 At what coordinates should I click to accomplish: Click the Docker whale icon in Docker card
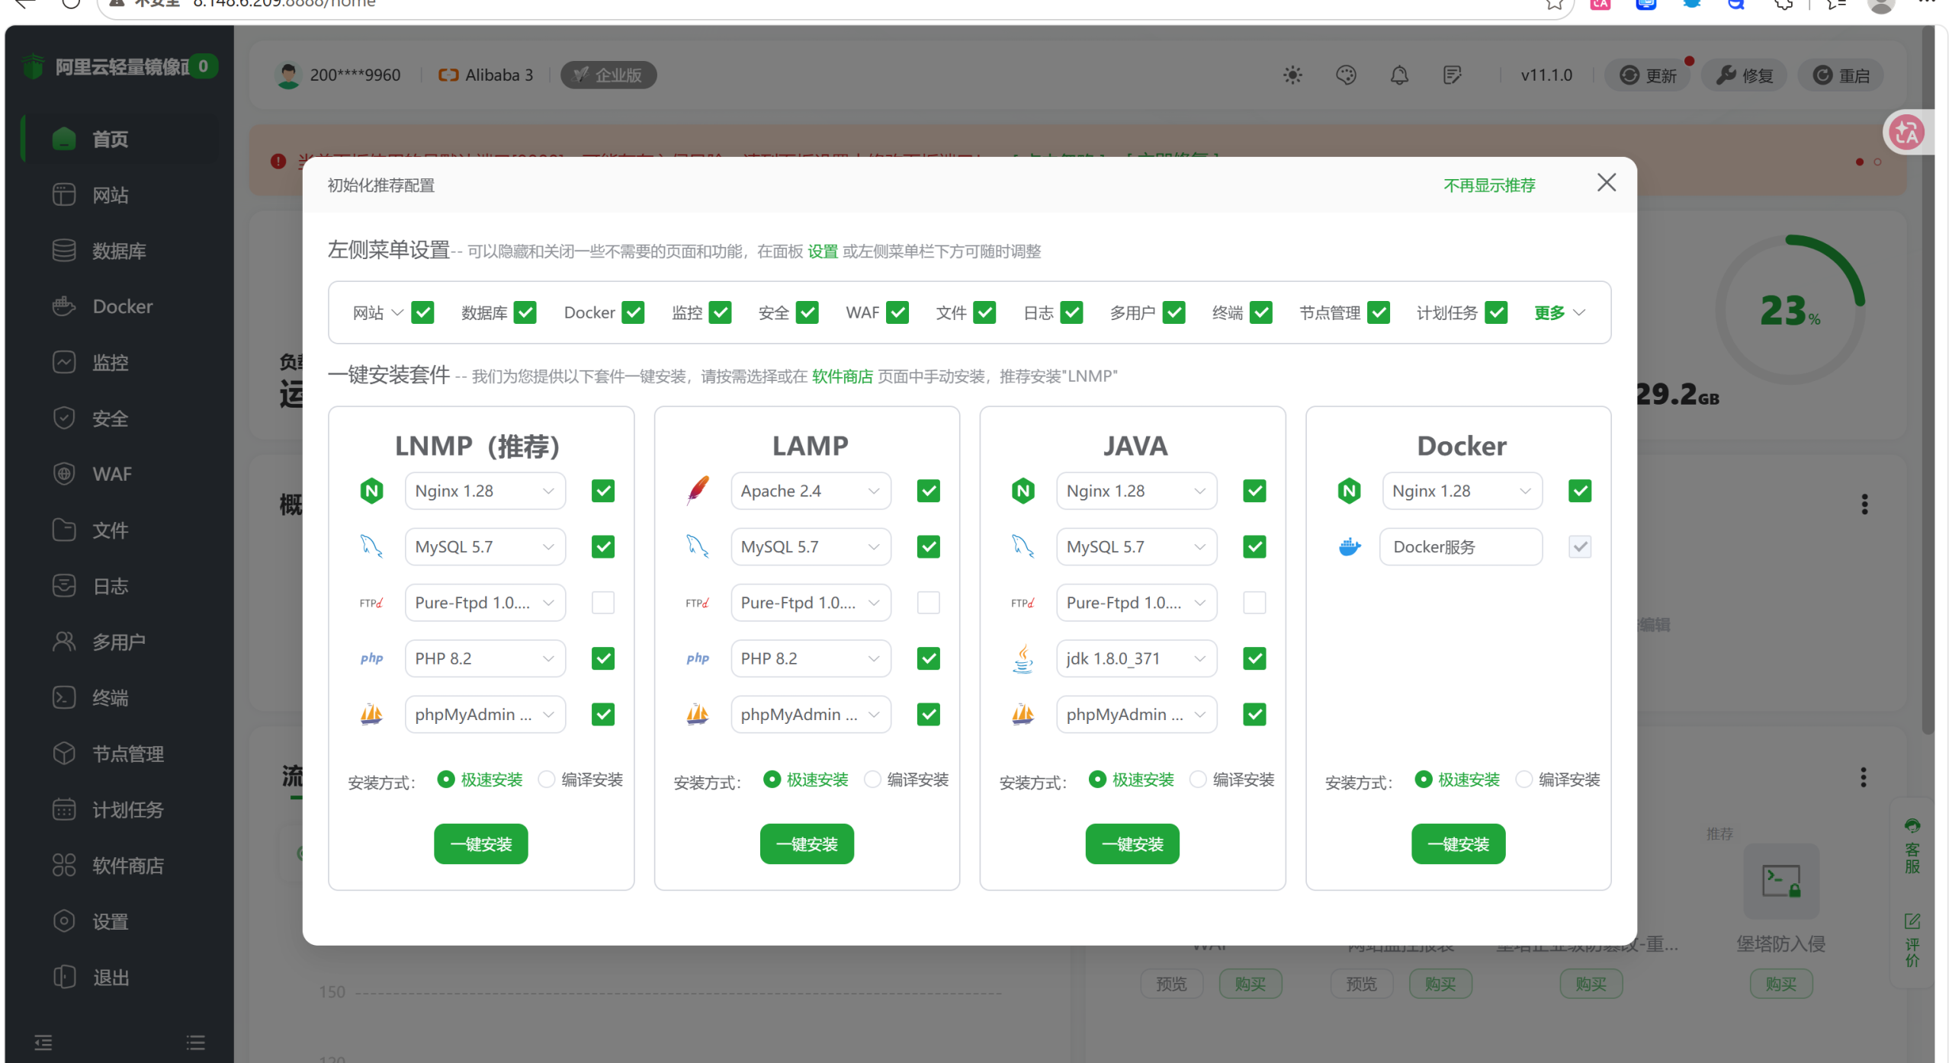[x=1350, y=546]
